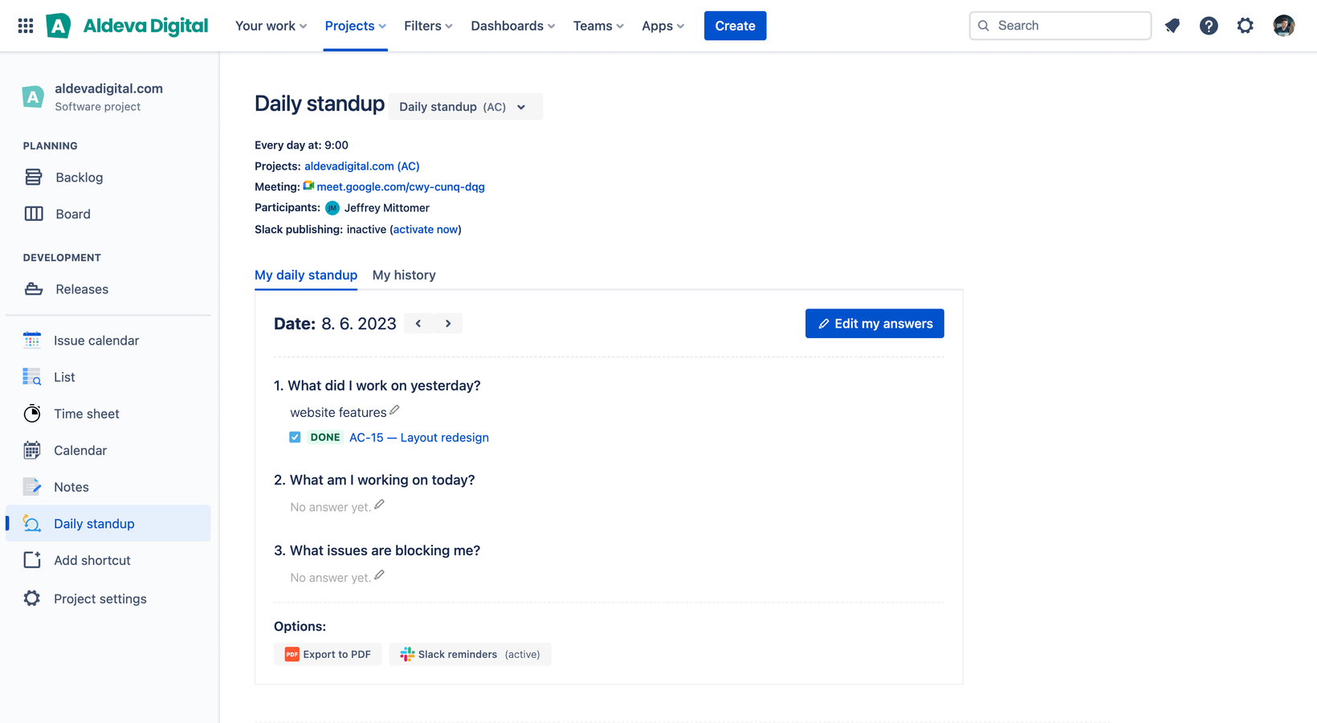Screen dimensions: 1317x723
Task: Click the List icon in sidebar
Action: (x=32, y=377)
